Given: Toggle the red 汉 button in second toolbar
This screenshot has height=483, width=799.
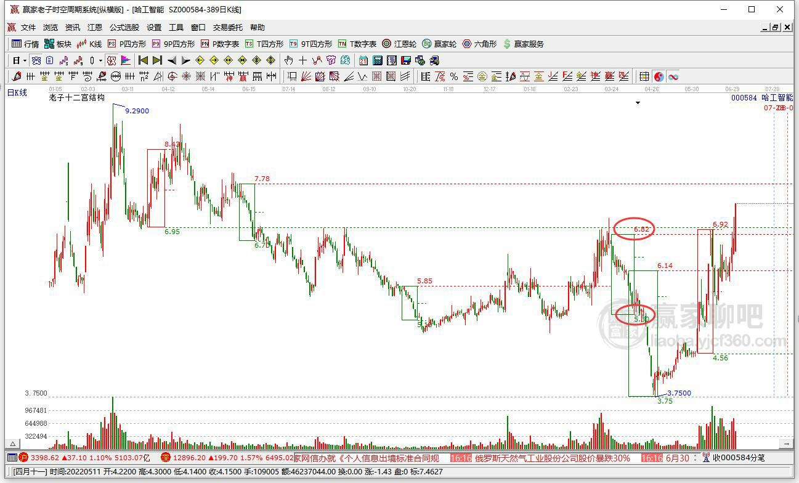Looking at the screenshot, I should click(112, 60).
